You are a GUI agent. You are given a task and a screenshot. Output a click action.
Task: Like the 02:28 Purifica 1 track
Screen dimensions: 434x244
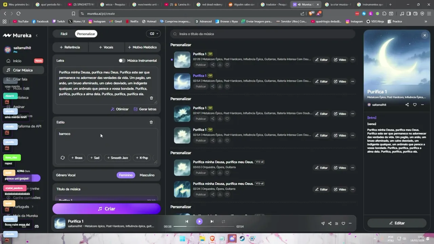click(x=227, y=65)
